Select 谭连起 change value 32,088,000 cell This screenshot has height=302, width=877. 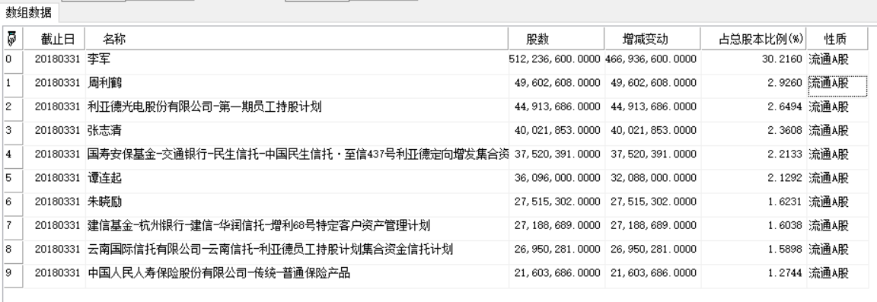652,179
